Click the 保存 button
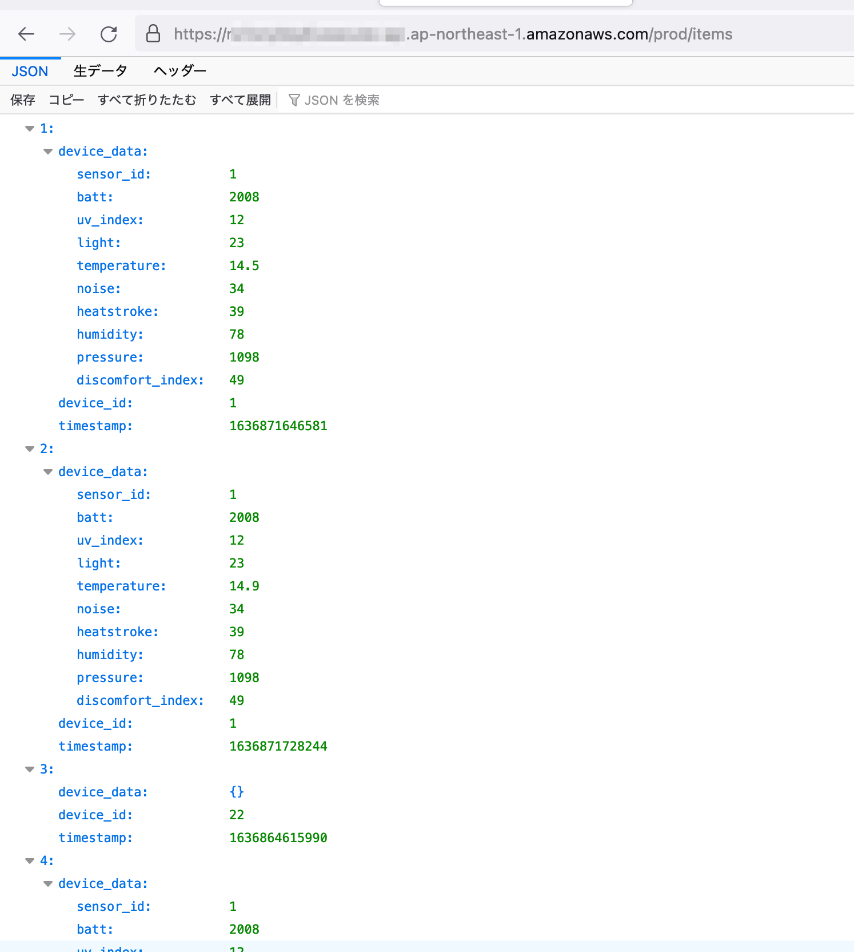 [23, 100]
